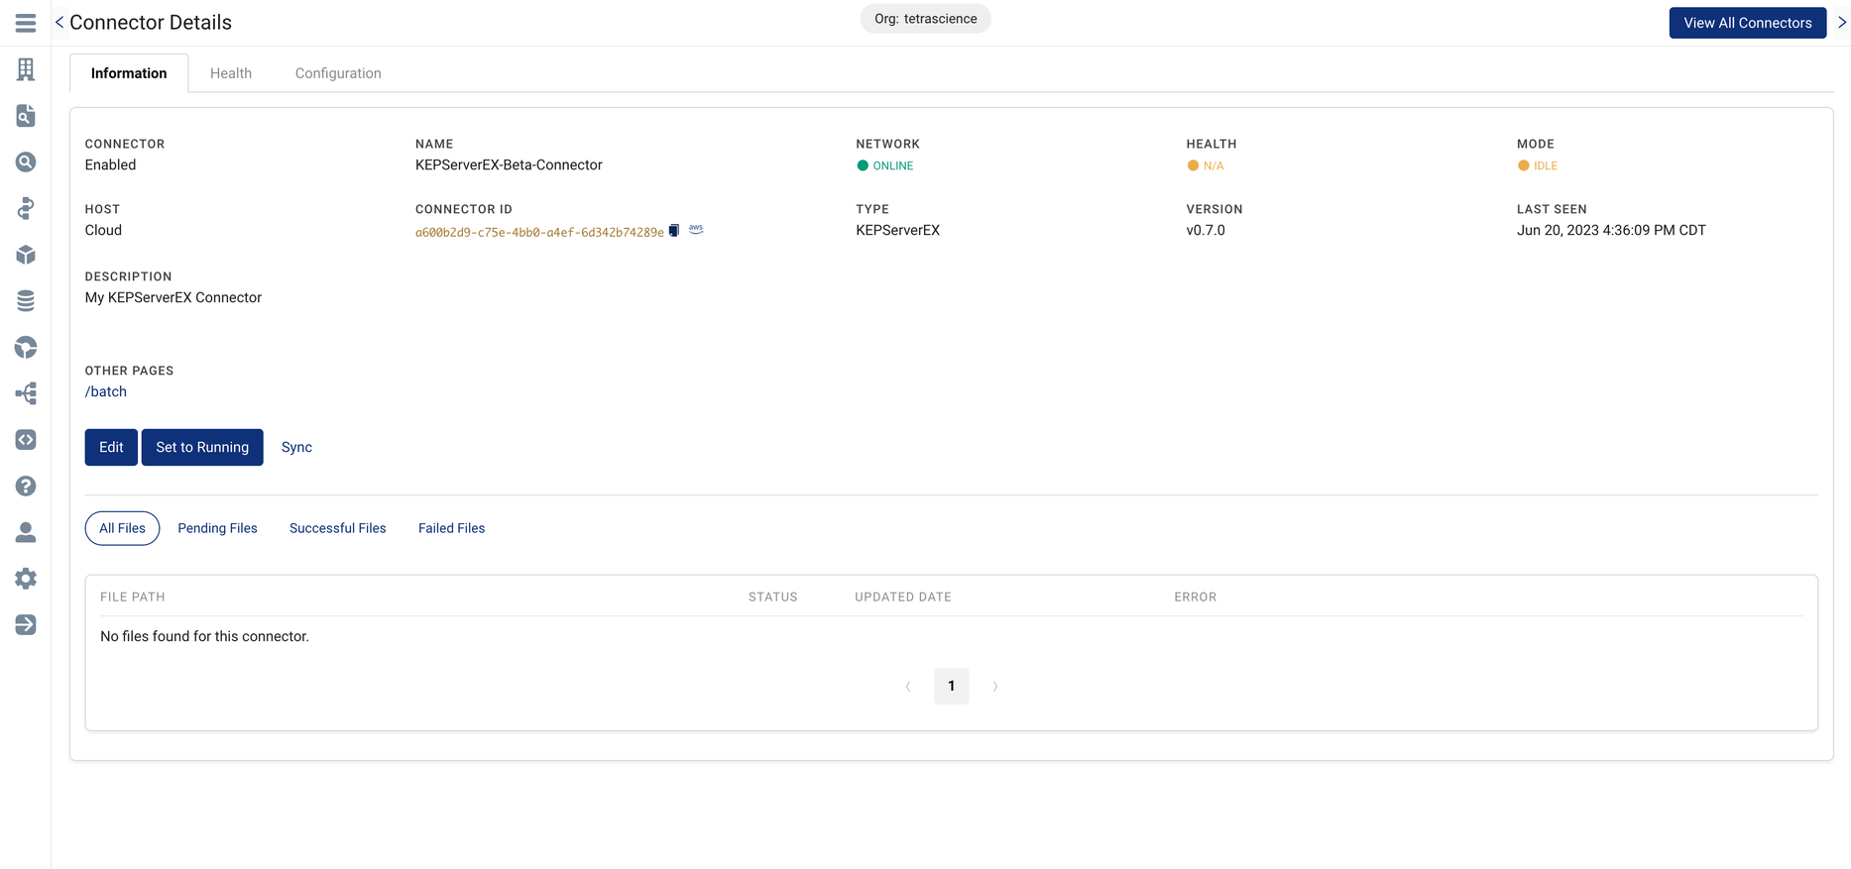
Task: Switch to the Health tab
Action: pyautogui.click(x=231, y=73)
